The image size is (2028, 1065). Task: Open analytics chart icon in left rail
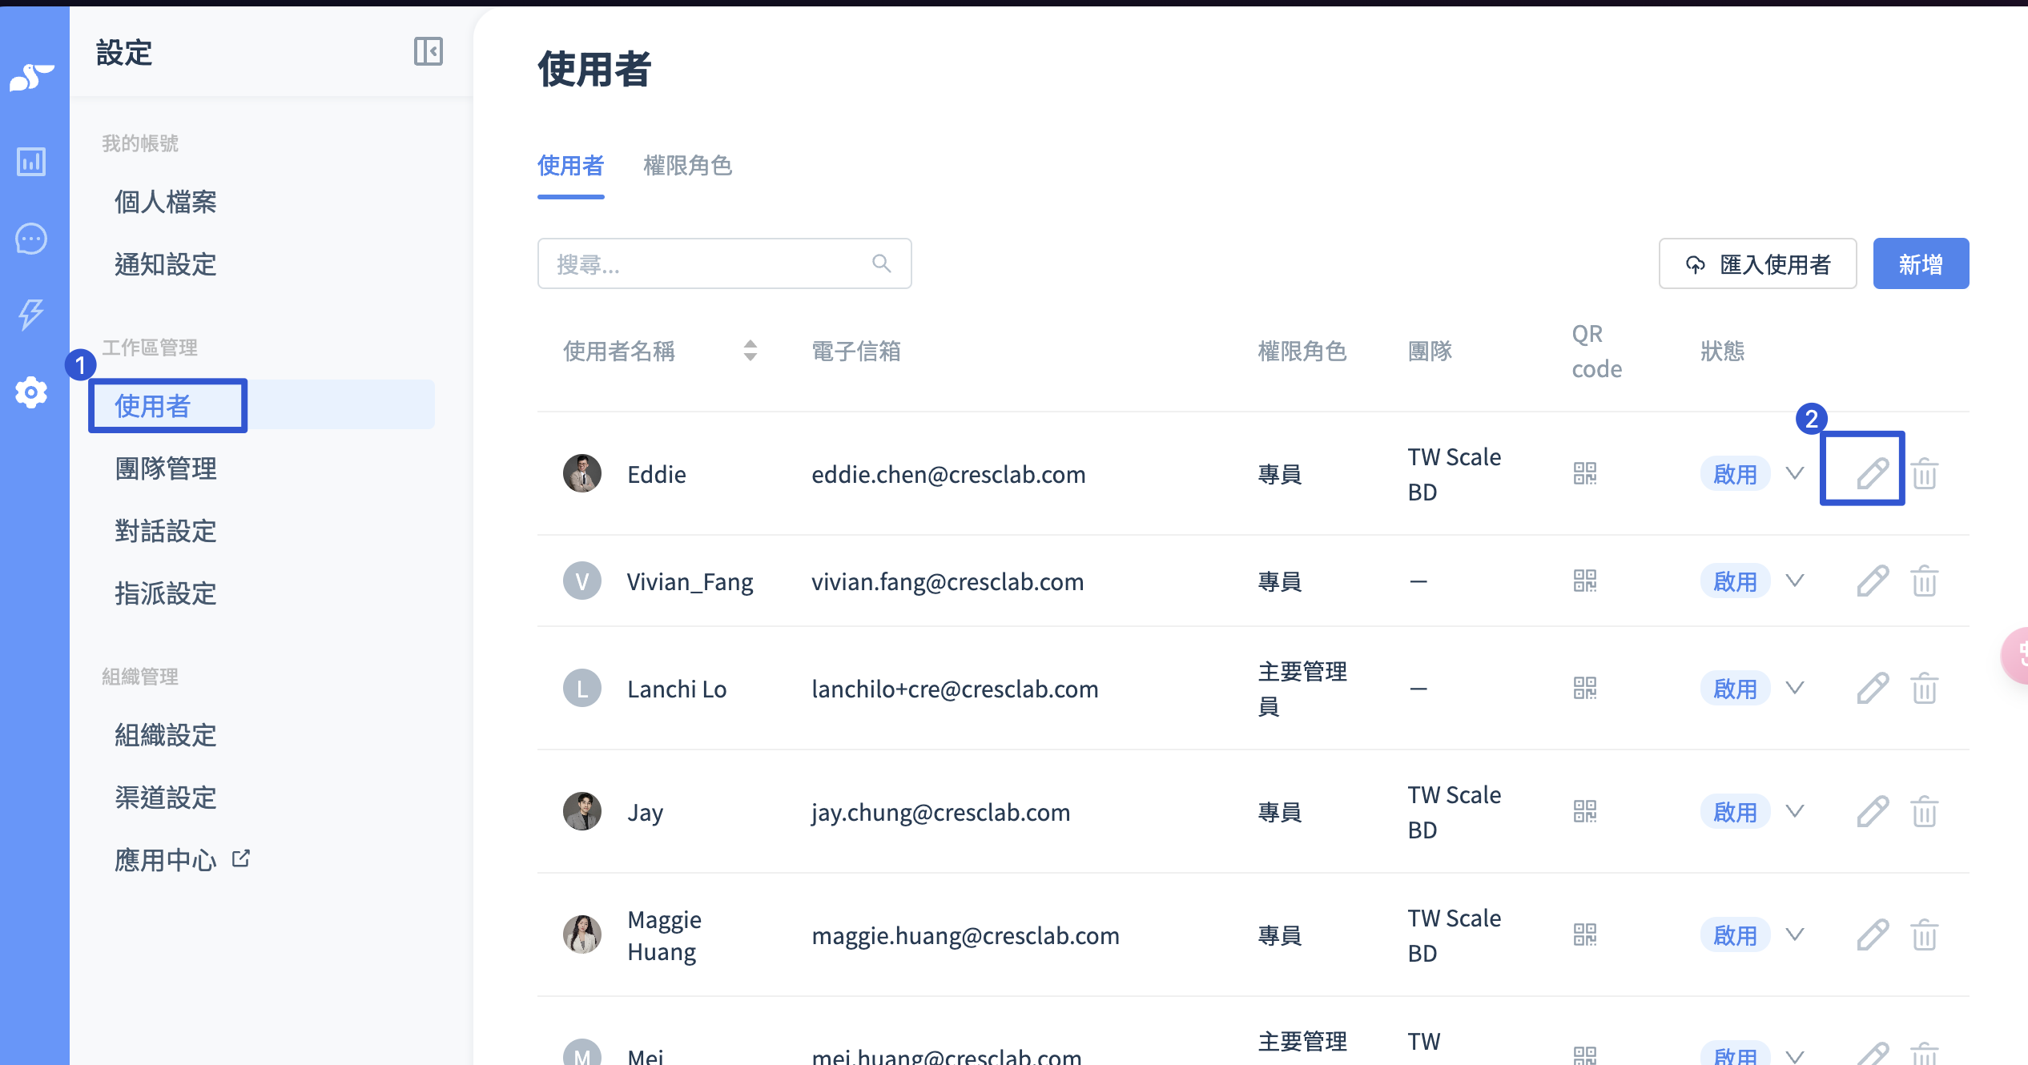point(31,162)
